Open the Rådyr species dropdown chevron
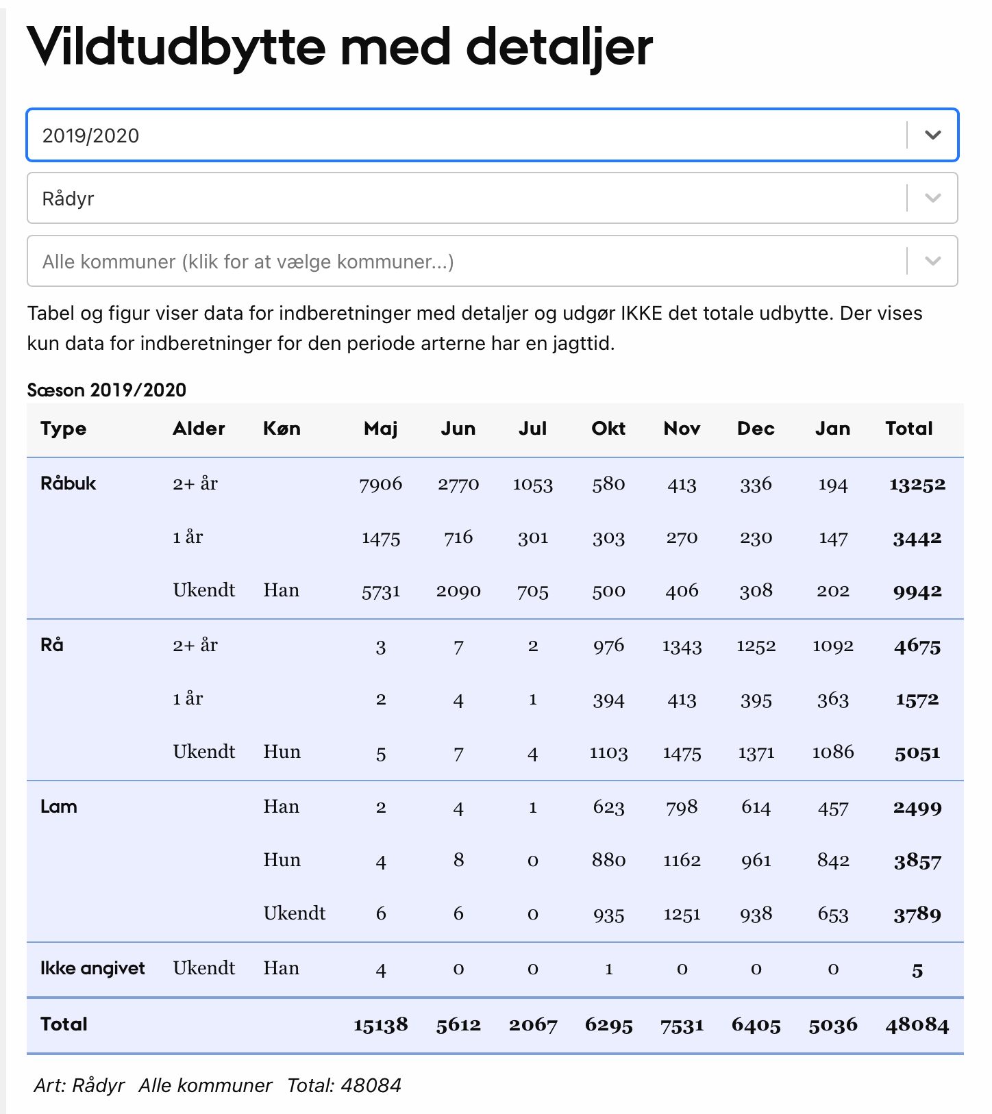The height and width of the screenshot is (1114, 992). coord(932,198)
